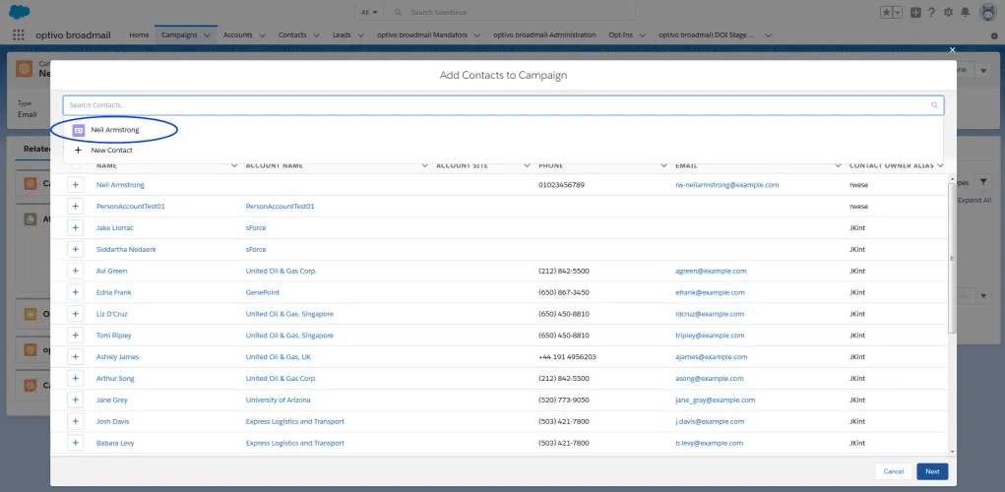Open the Notifications bell icon
This screenshot has width=1005, height=492.
coord(965,12)
